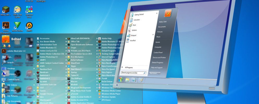The width and height of the screenshot is (259, 104).
Task: Choose the Windows Media Player icon
Action: [x=100, y=94]
